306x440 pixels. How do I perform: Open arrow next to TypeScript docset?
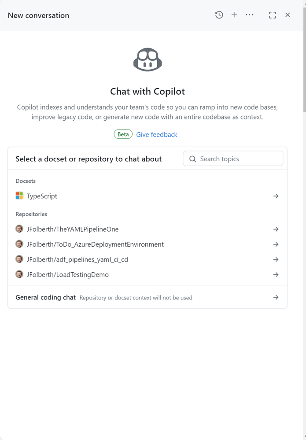(x=276, y=196)
